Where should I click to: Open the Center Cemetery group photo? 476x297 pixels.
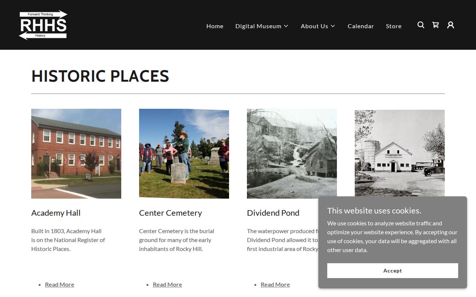pyautogui.click(x=184, y=154)
